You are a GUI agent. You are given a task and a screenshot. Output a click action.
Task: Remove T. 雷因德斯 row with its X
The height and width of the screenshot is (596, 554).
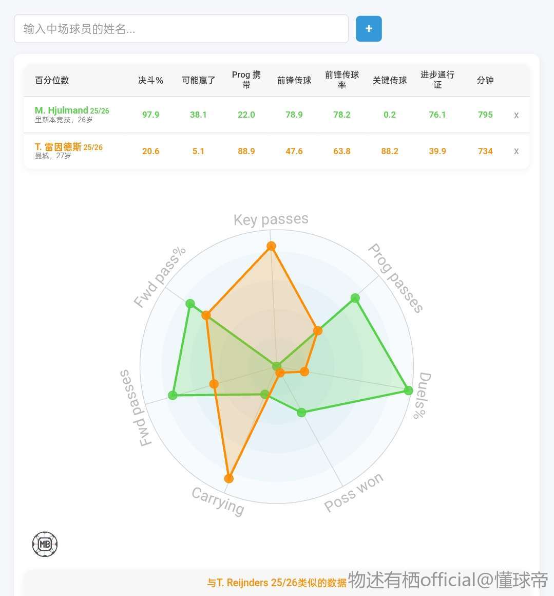pyautogui.click(x=516, y=151)
